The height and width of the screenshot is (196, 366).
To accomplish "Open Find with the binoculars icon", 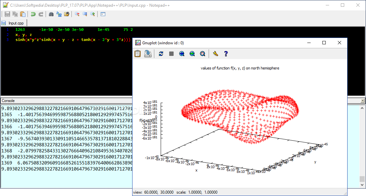I will coord(51,14).
